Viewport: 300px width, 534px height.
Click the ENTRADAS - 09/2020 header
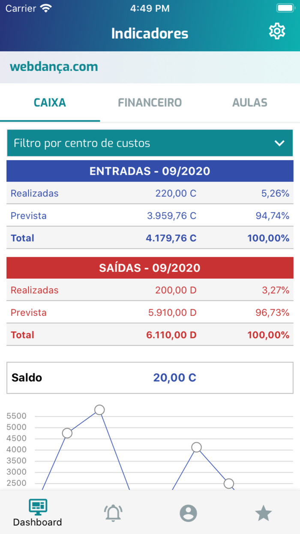(x=150, y=170)
